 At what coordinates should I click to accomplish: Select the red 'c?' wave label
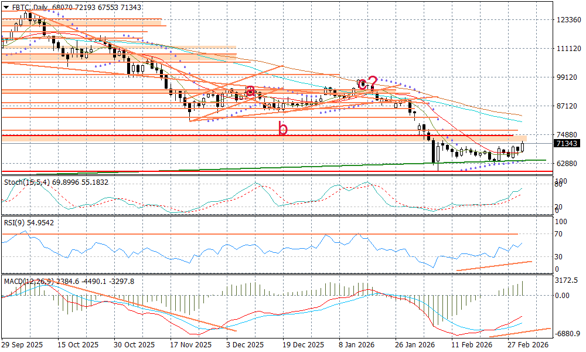click(367, 83)
